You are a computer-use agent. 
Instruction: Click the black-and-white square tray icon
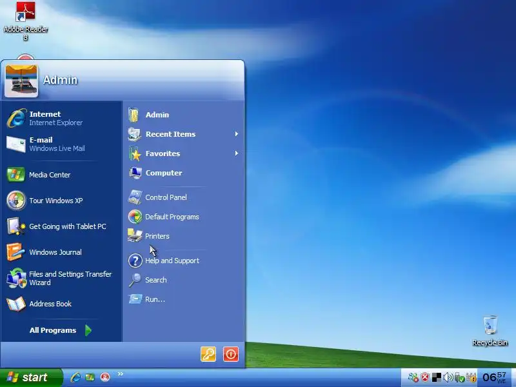[x=437, y=377]
